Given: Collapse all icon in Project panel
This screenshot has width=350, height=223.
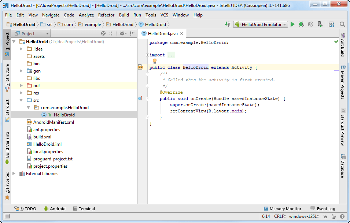Looking at the screenshot, I should [x=111, y=34].
